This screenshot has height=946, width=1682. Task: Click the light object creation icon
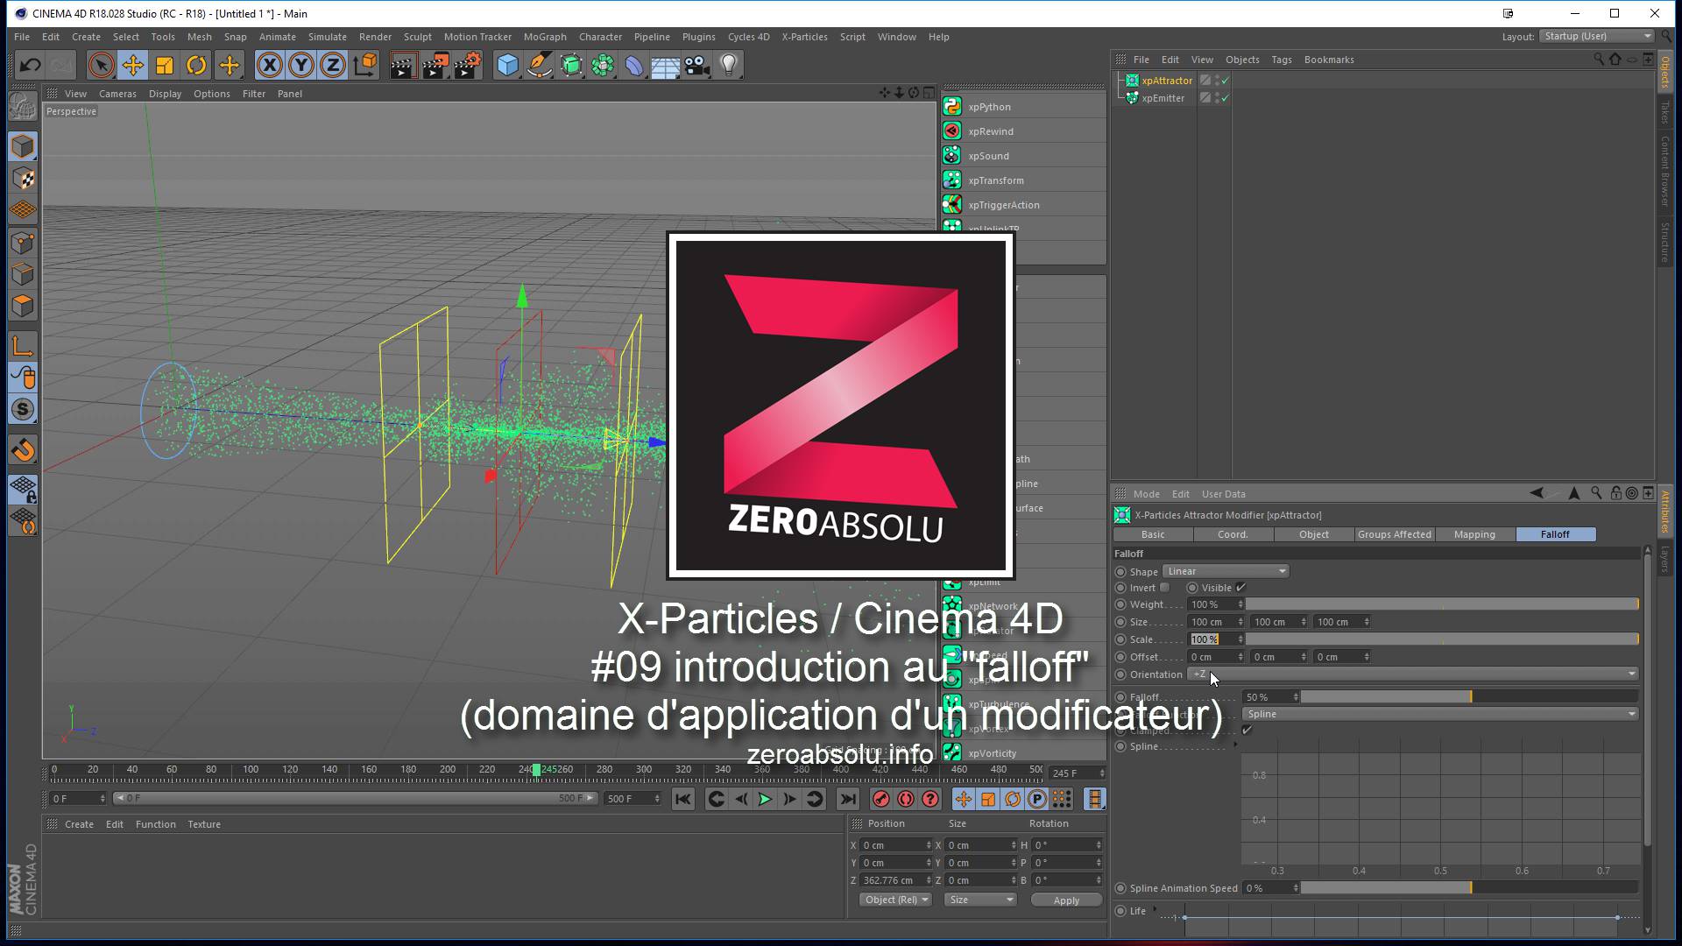point(729,65)
